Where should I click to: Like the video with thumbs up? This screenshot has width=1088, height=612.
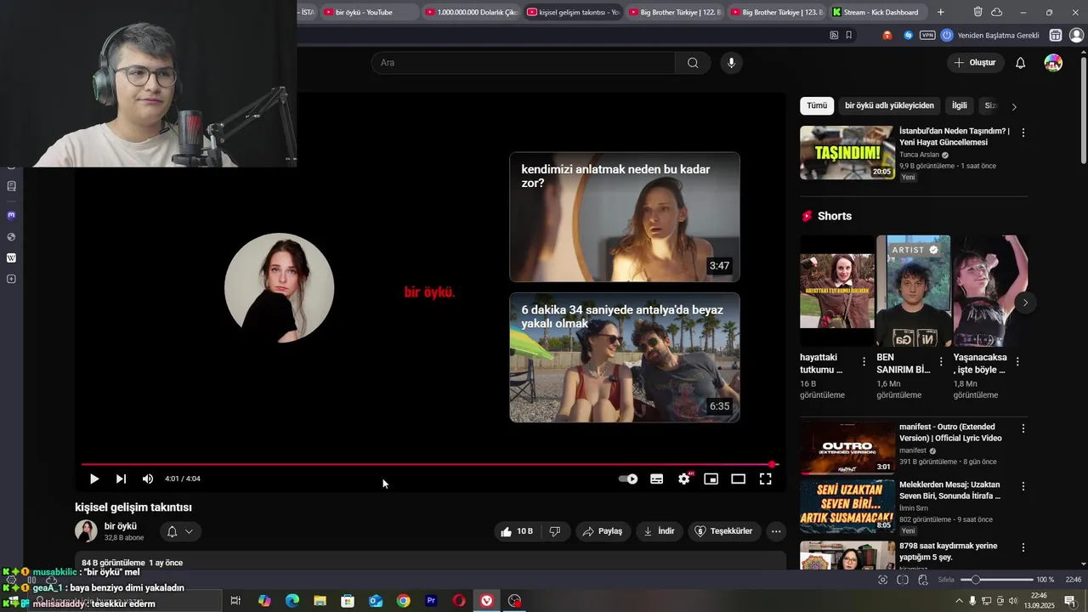pyautogui.click(x=518, y=531)
